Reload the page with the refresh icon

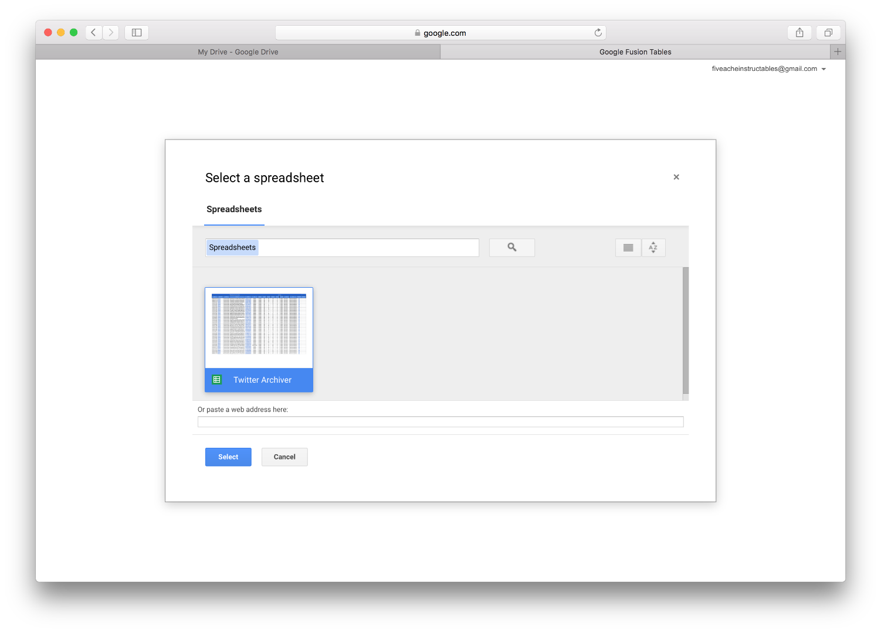[x=598, y=32]
